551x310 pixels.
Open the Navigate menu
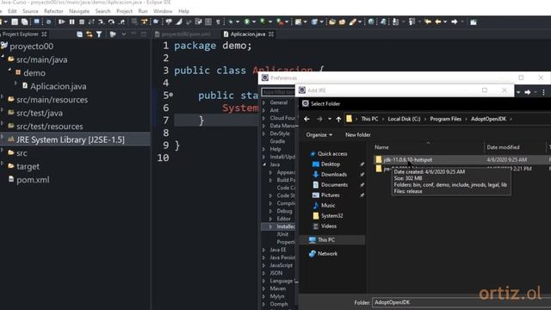click(x=79, y=11)
